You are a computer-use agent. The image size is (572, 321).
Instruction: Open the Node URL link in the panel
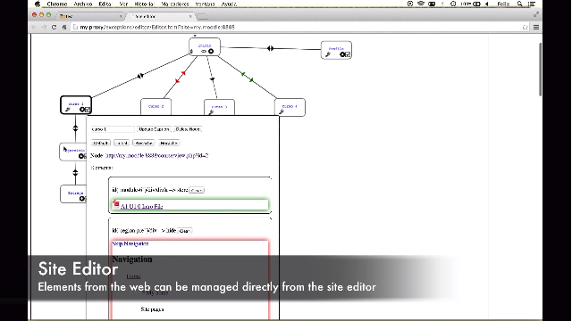pos(157,155)
